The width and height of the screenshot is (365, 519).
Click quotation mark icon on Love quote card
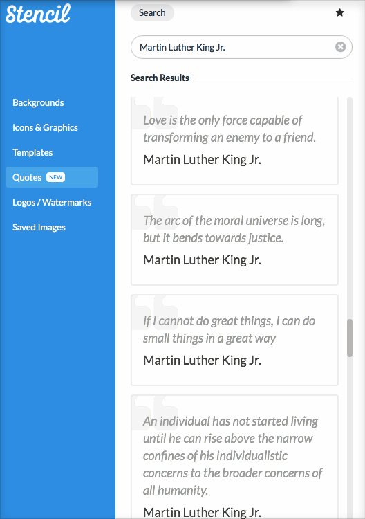pos(156,113)
